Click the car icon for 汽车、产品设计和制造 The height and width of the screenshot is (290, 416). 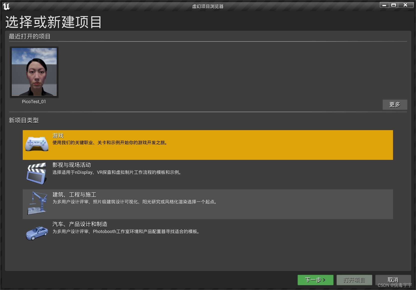point(36,232)
